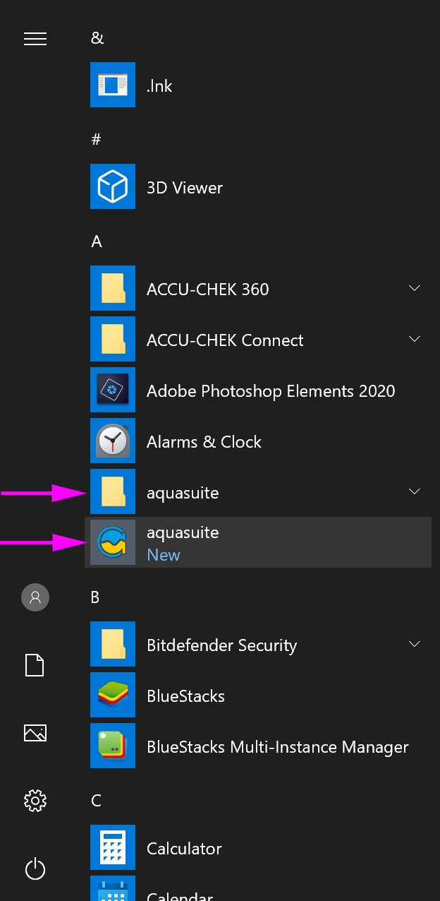Open the user account avatar
The image size is (440, 901).
(35, 597)
